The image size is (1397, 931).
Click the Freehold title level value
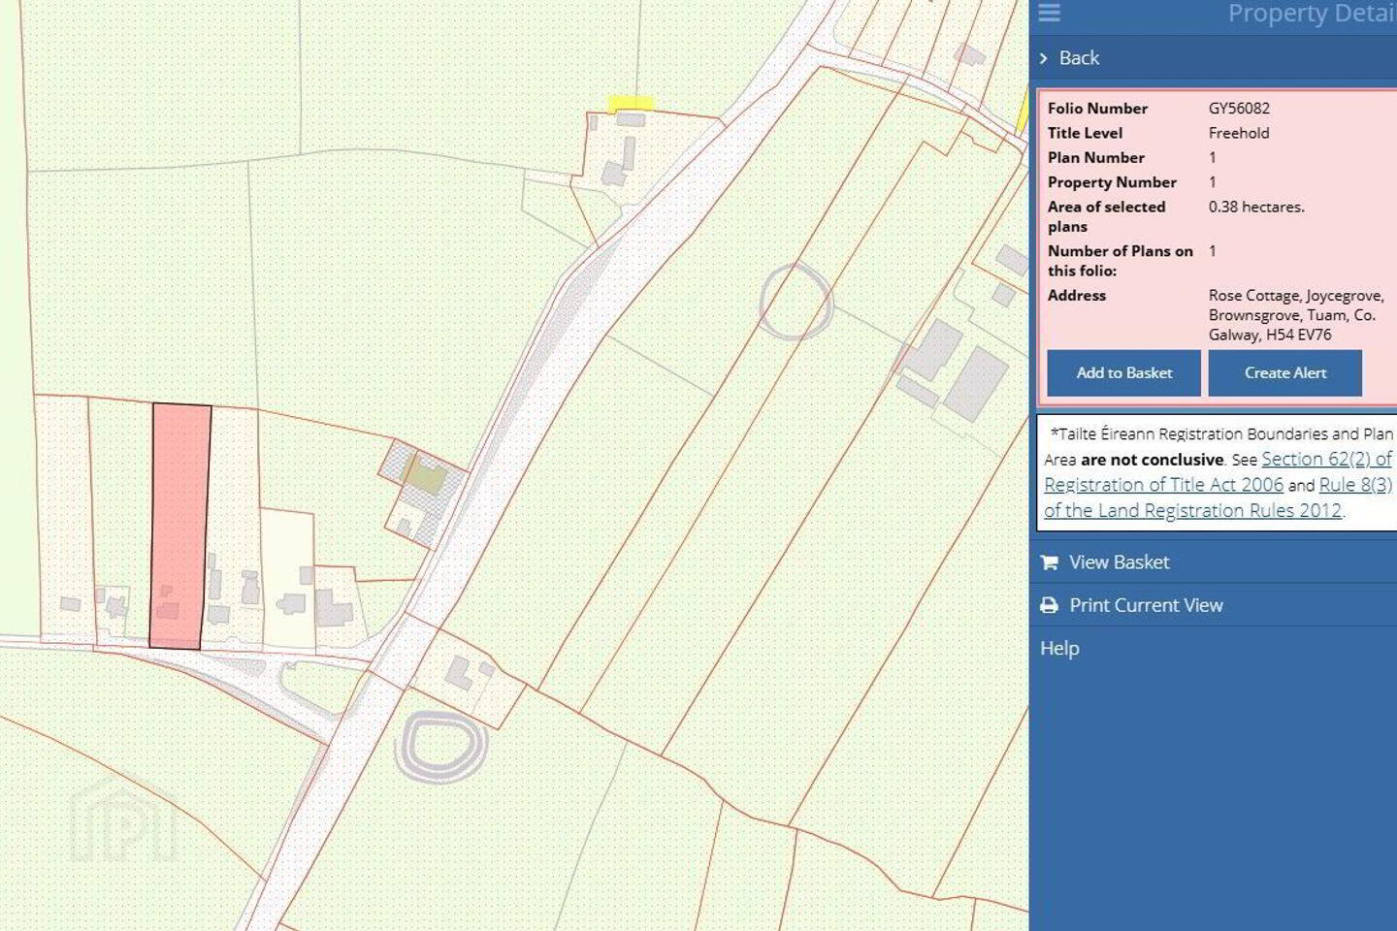click(1239, 133)
